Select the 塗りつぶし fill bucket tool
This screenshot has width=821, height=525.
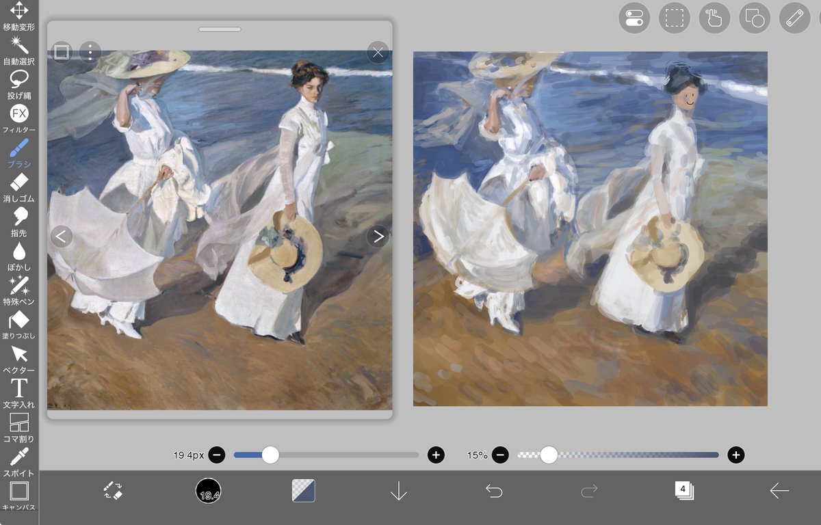18,325
